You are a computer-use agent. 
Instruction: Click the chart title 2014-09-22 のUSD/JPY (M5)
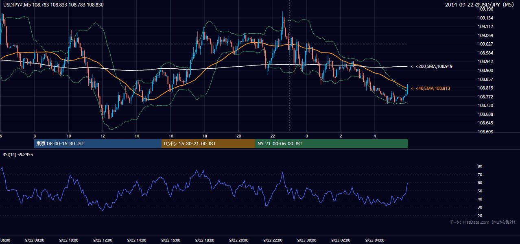(480, 5)
